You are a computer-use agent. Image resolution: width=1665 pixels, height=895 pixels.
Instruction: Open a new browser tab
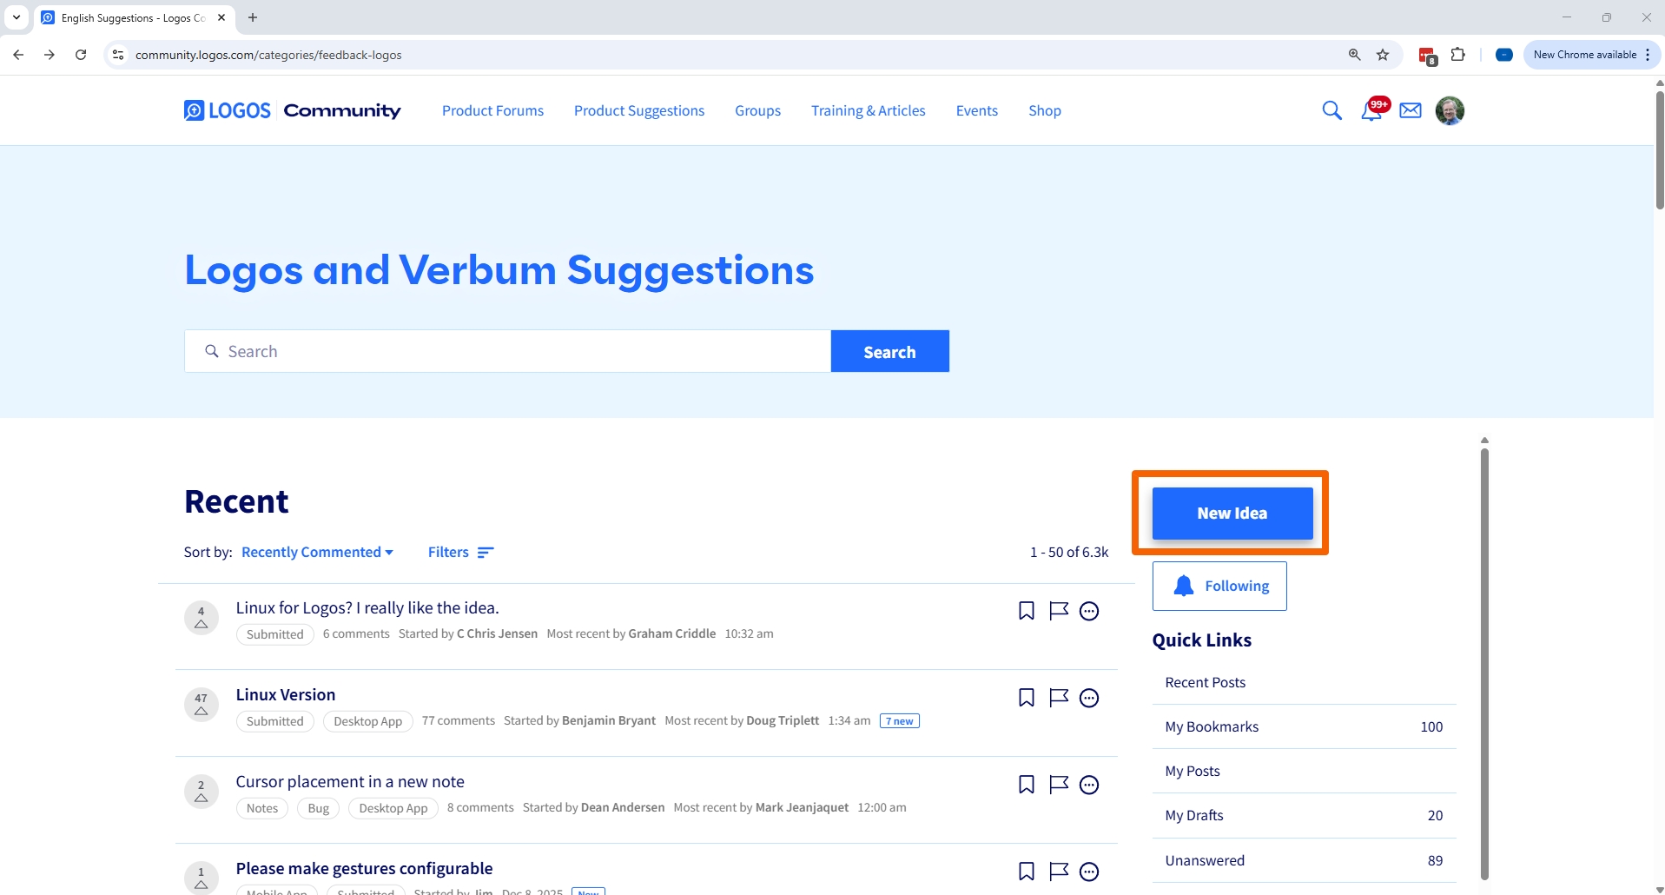[x=253, y=17]
